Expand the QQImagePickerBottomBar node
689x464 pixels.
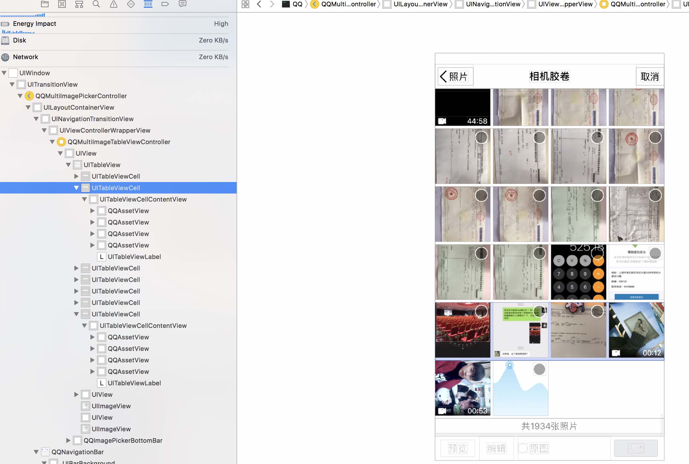(68, 440)
